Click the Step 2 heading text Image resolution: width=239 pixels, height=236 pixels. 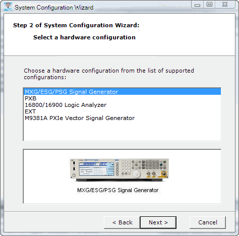coord(76,25)
